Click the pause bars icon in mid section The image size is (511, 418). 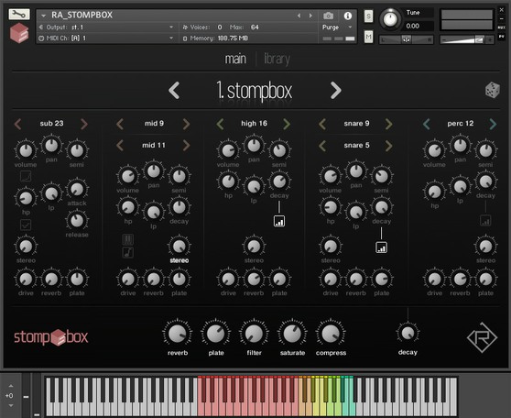[x=128, y=239]
